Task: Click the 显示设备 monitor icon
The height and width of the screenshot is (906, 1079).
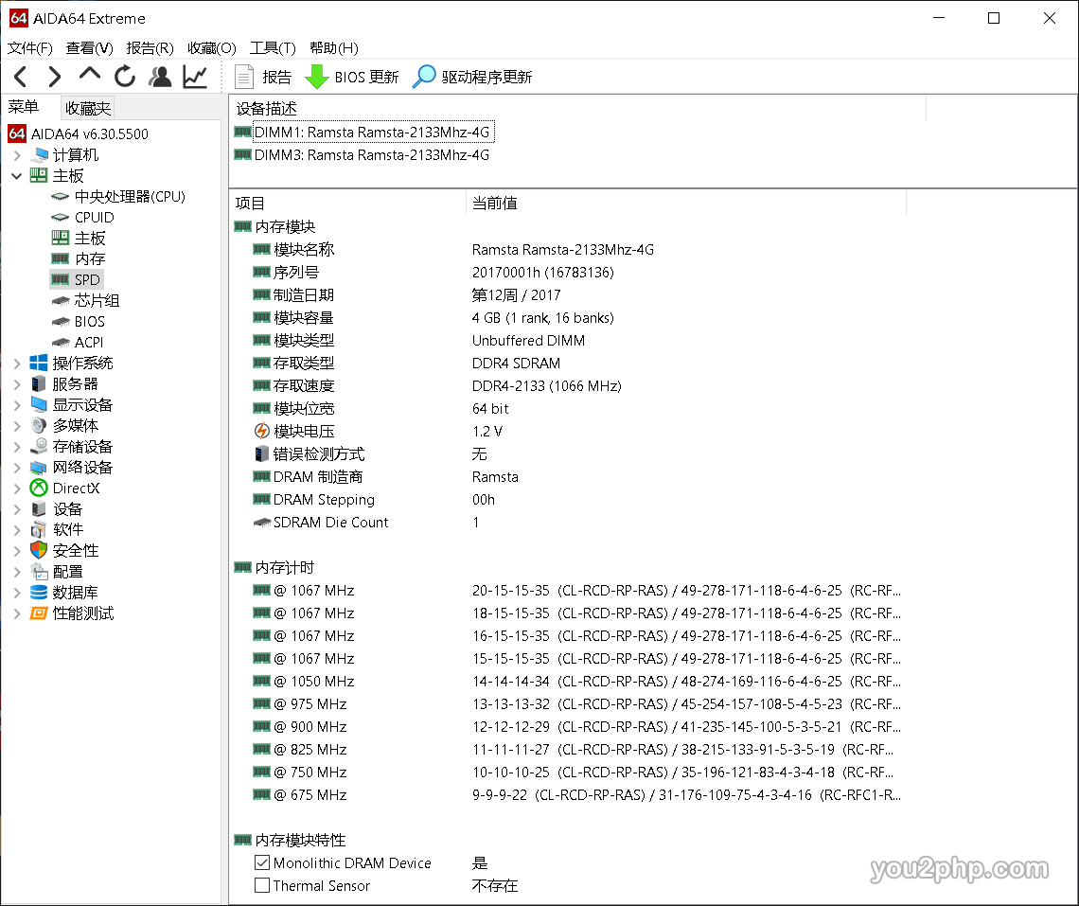Action: 39,405
